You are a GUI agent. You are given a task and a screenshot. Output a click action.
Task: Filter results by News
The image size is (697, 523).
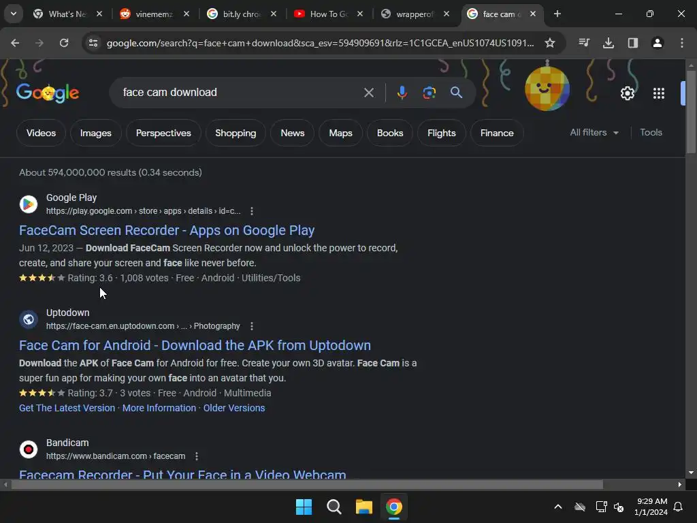(x=293, y=133)
